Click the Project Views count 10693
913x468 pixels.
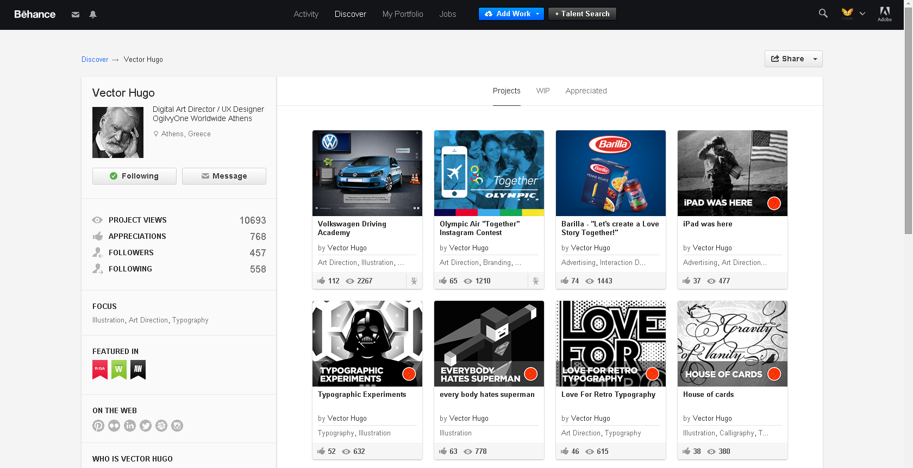tap(253, 220)
